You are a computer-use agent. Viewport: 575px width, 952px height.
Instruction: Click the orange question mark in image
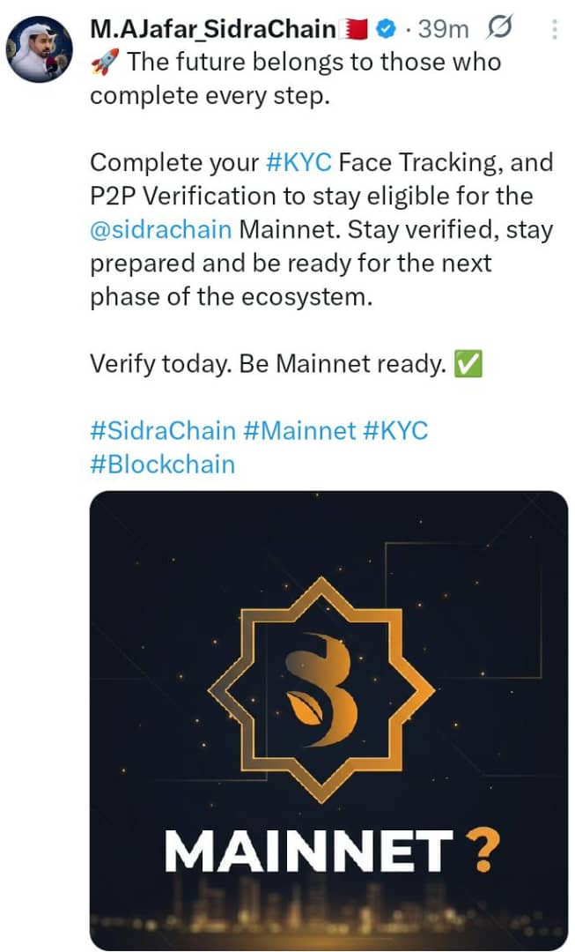click(x=483, y=852)
